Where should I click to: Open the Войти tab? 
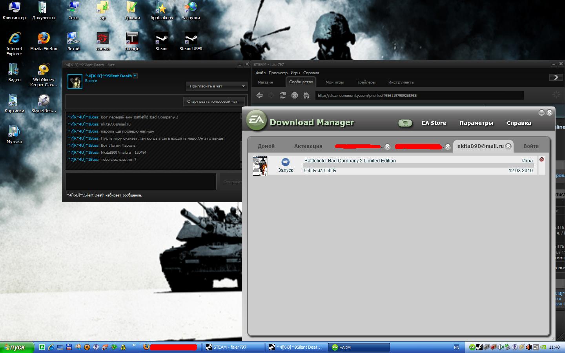pyautogui.click(x=531, y=146)
